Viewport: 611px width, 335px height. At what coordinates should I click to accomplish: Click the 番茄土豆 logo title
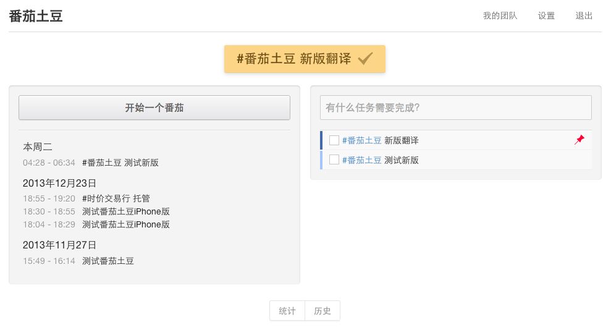tap(36, 16)
